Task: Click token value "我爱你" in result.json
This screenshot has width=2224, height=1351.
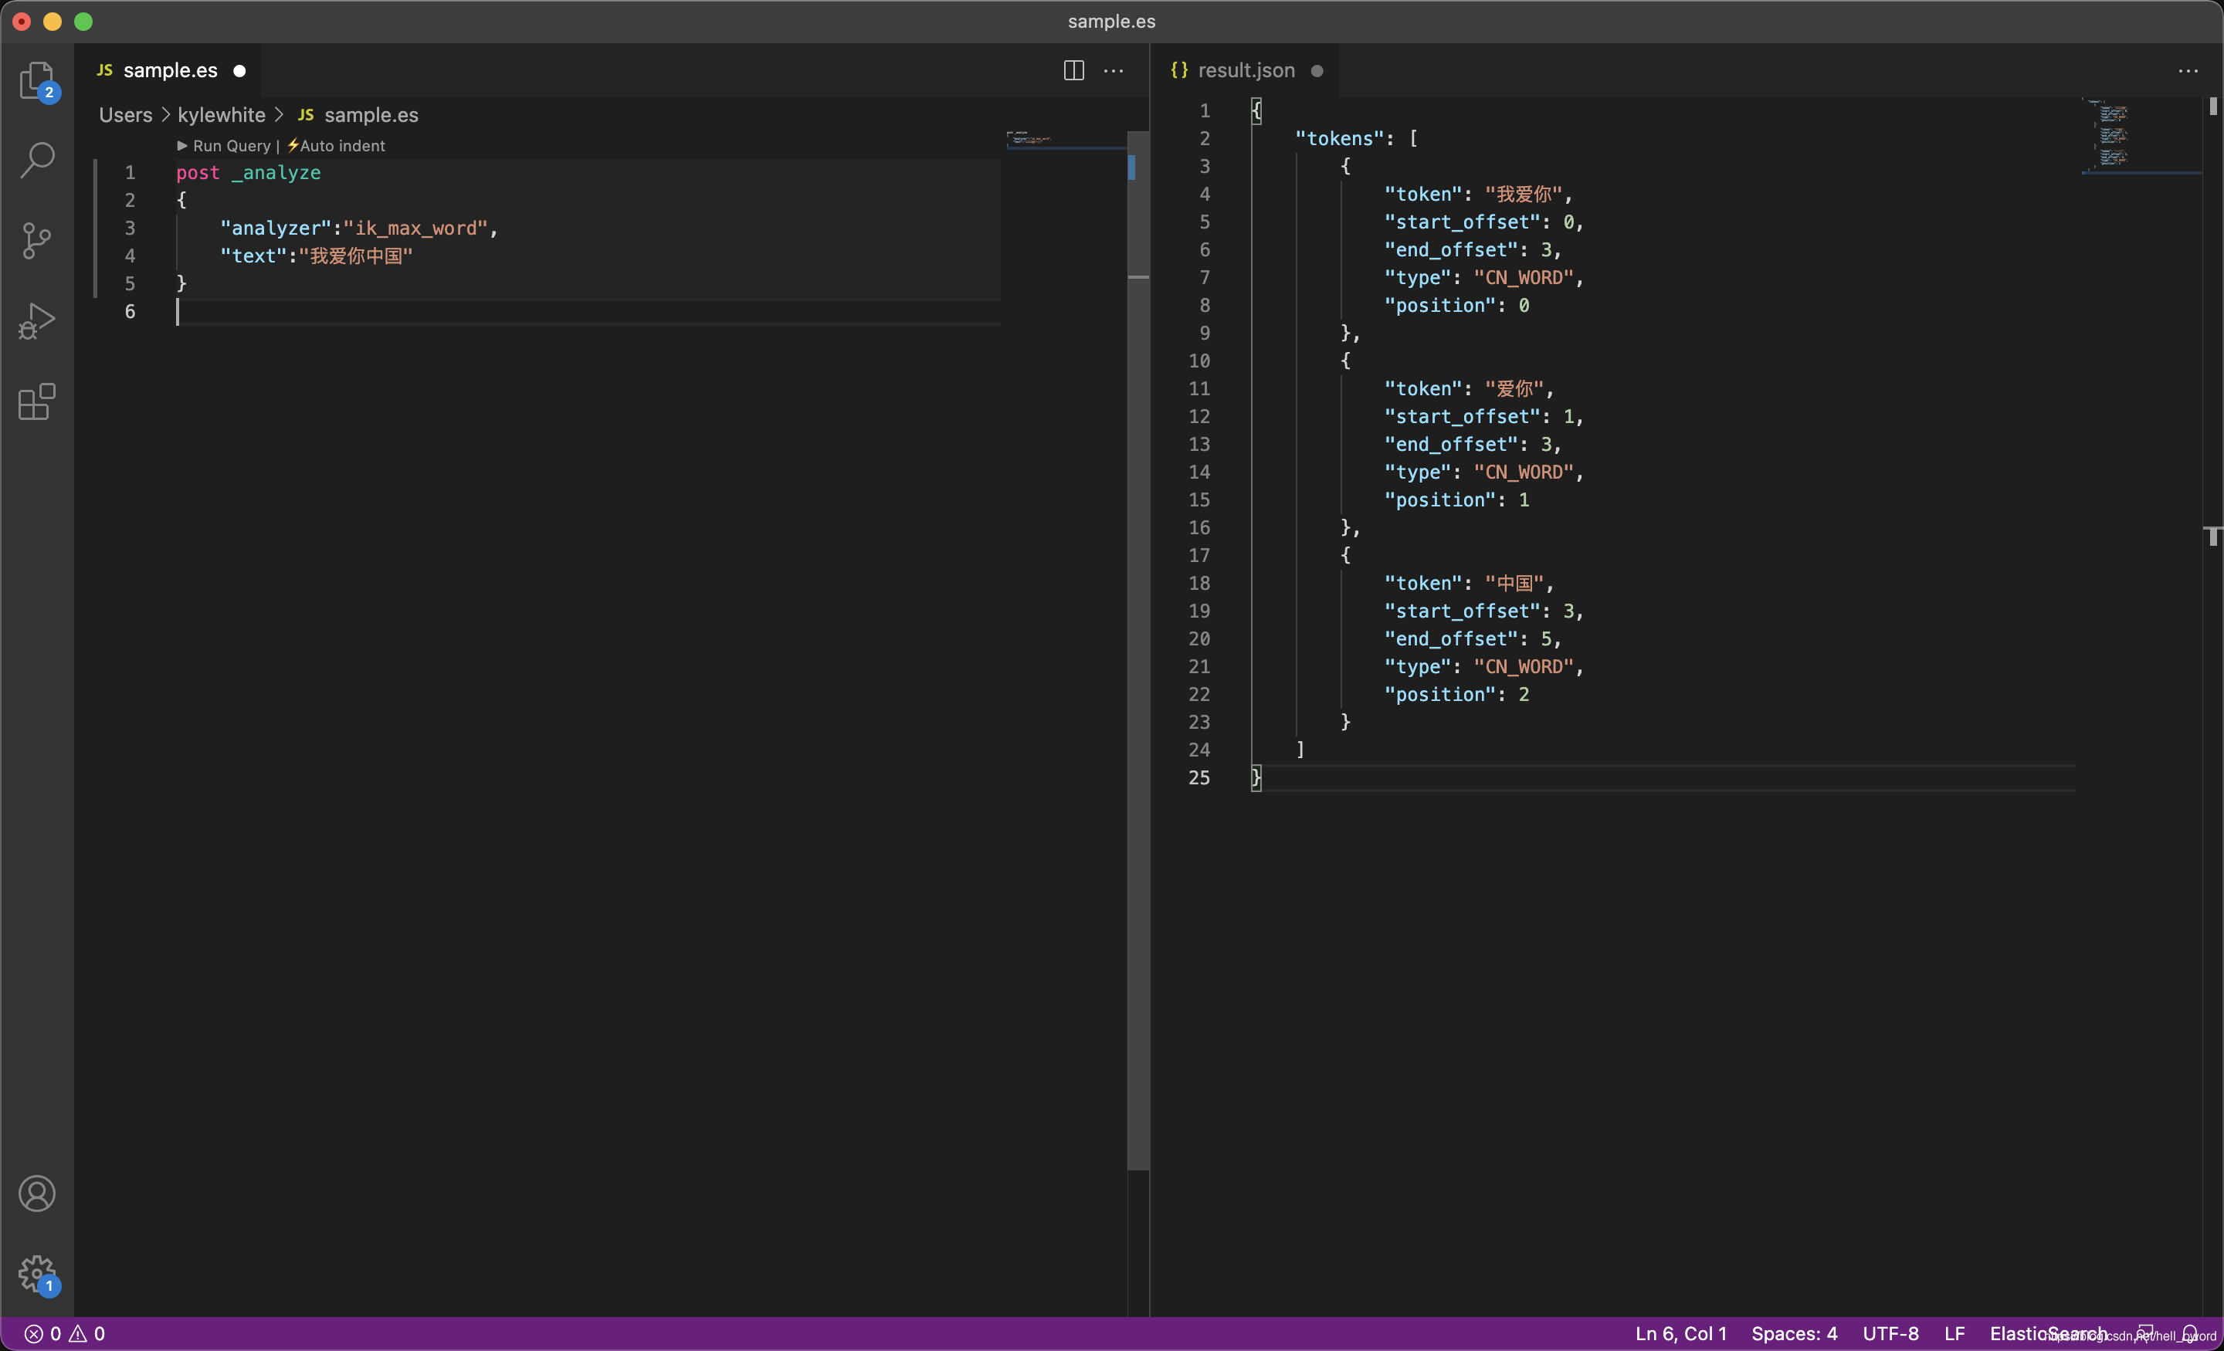Action: point(1524,194)
